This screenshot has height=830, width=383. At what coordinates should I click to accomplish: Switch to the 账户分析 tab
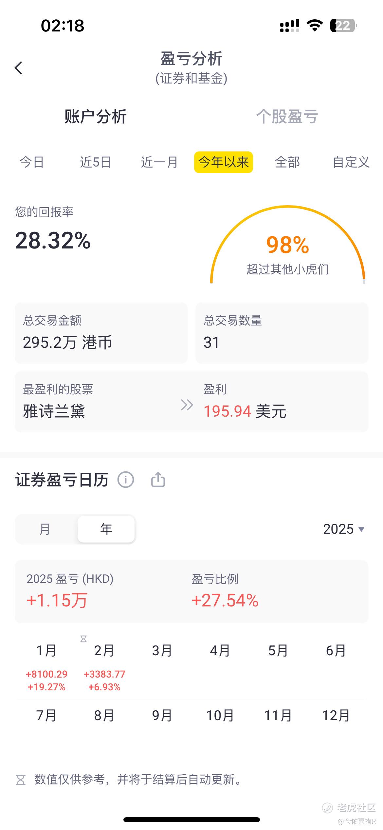[96, 116]
